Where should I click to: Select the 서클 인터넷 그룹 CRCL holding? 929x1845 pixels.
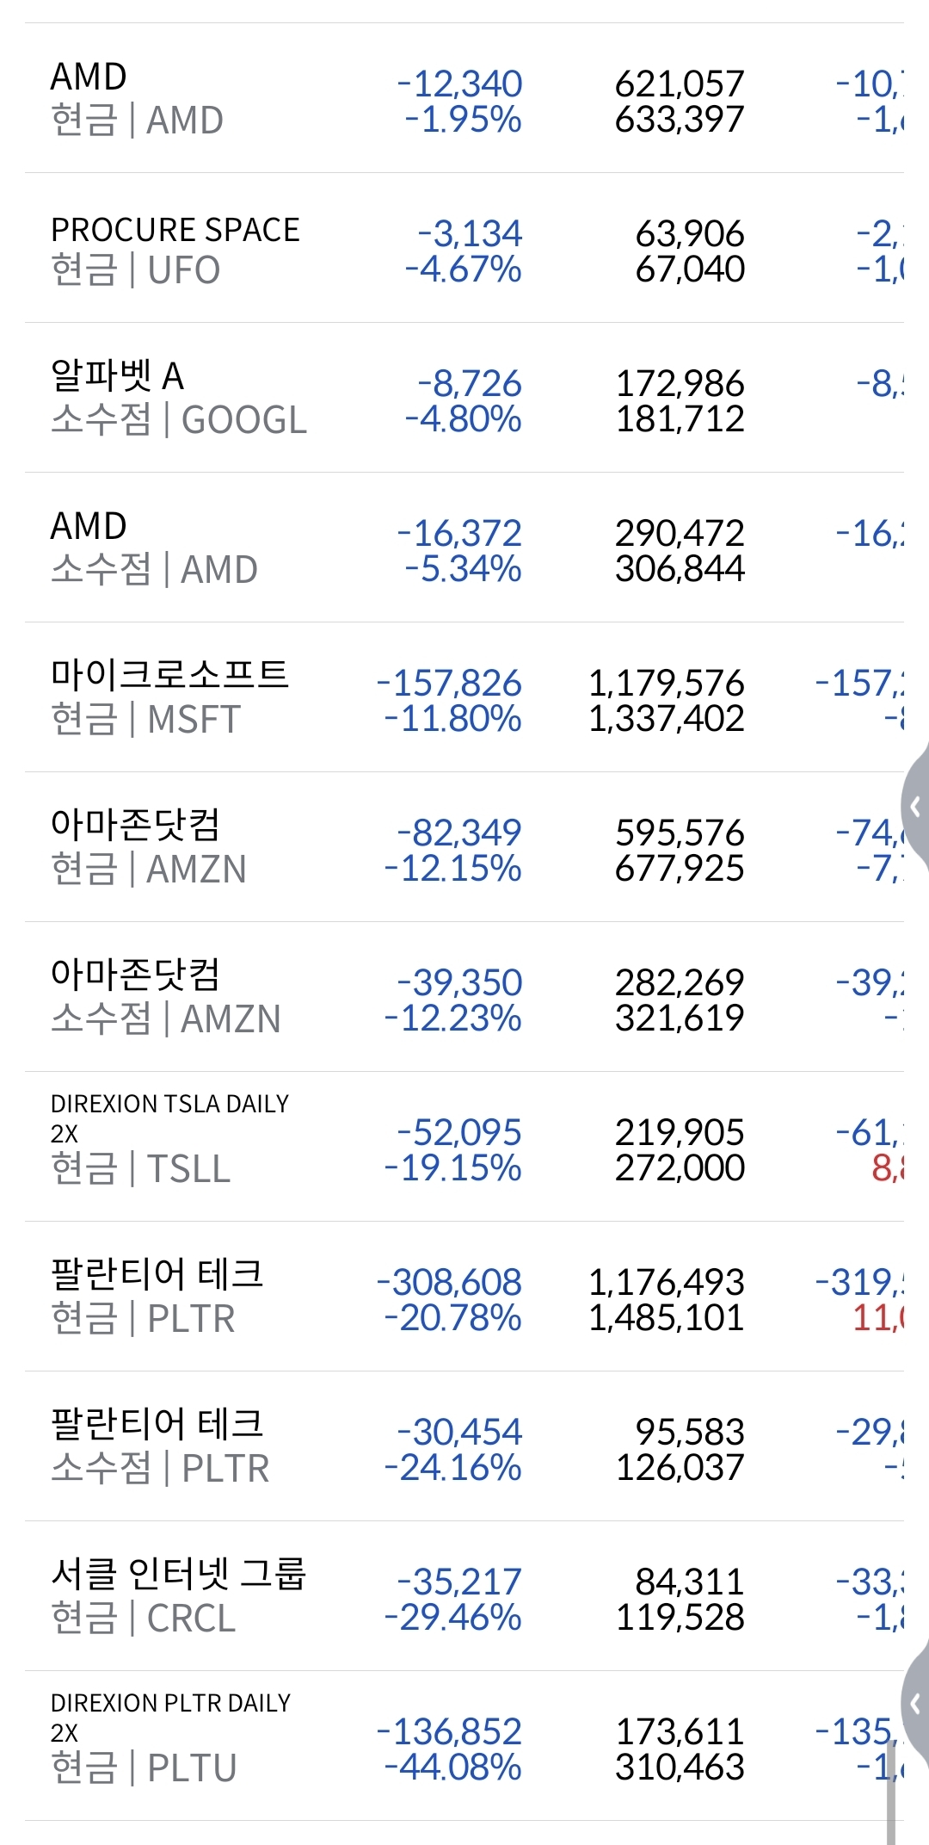[x=179, y=1596]
